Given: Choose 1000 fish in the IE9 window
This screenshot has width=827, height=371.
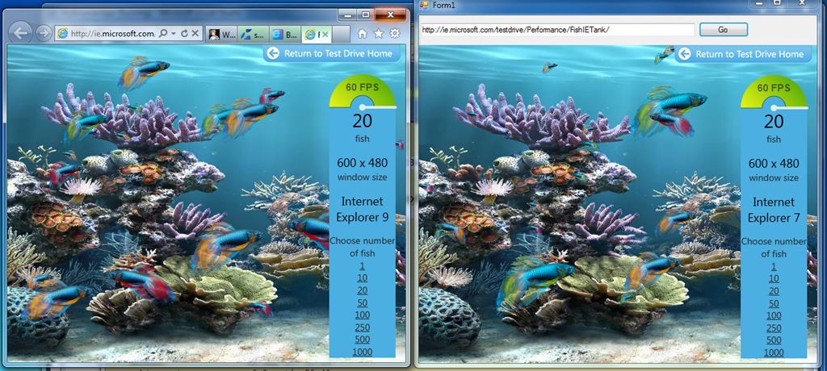Looking at the screenshot, I should 363,352.
